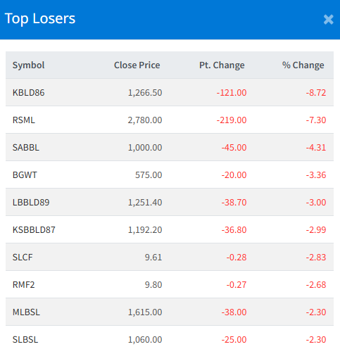
Task: Select the LBBLD89 symbol
Action: (31, 202)
